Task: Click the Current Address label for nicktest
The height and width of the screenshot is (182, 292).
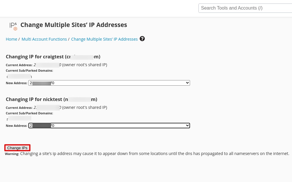Action: tap(19, 108)
